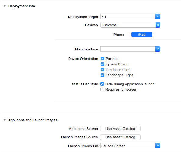Viewport: 181px width, 152px height.
Task: Click Use Asset Catalog for App Icons
Action: [120, 129]
